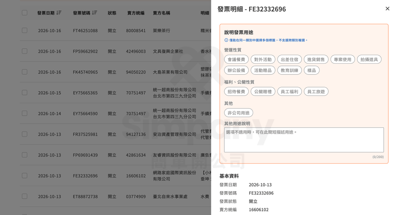Screen dimensions: 397x215
Task: Check the row for FT46251088
Action: pos(24,30)
